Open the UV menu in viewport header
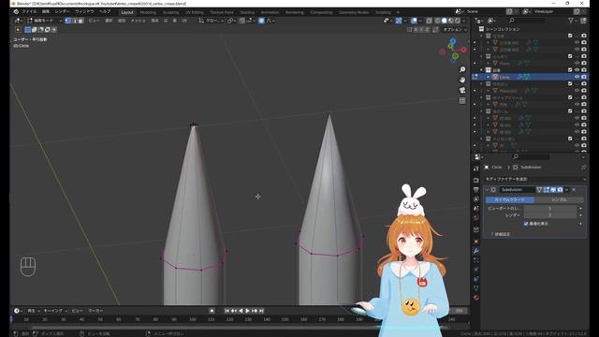 click(x=184, y=21)
